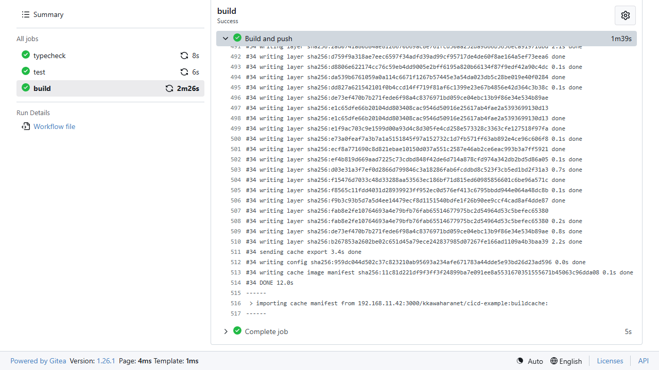659x370 pixels.
Task: Click the Build and push success checkmark
Action: pos(237,38)
